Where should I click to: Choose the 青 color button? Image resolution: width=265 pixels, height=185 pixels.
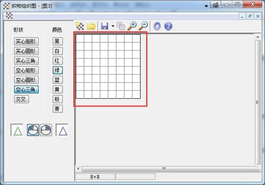[57, 109]
